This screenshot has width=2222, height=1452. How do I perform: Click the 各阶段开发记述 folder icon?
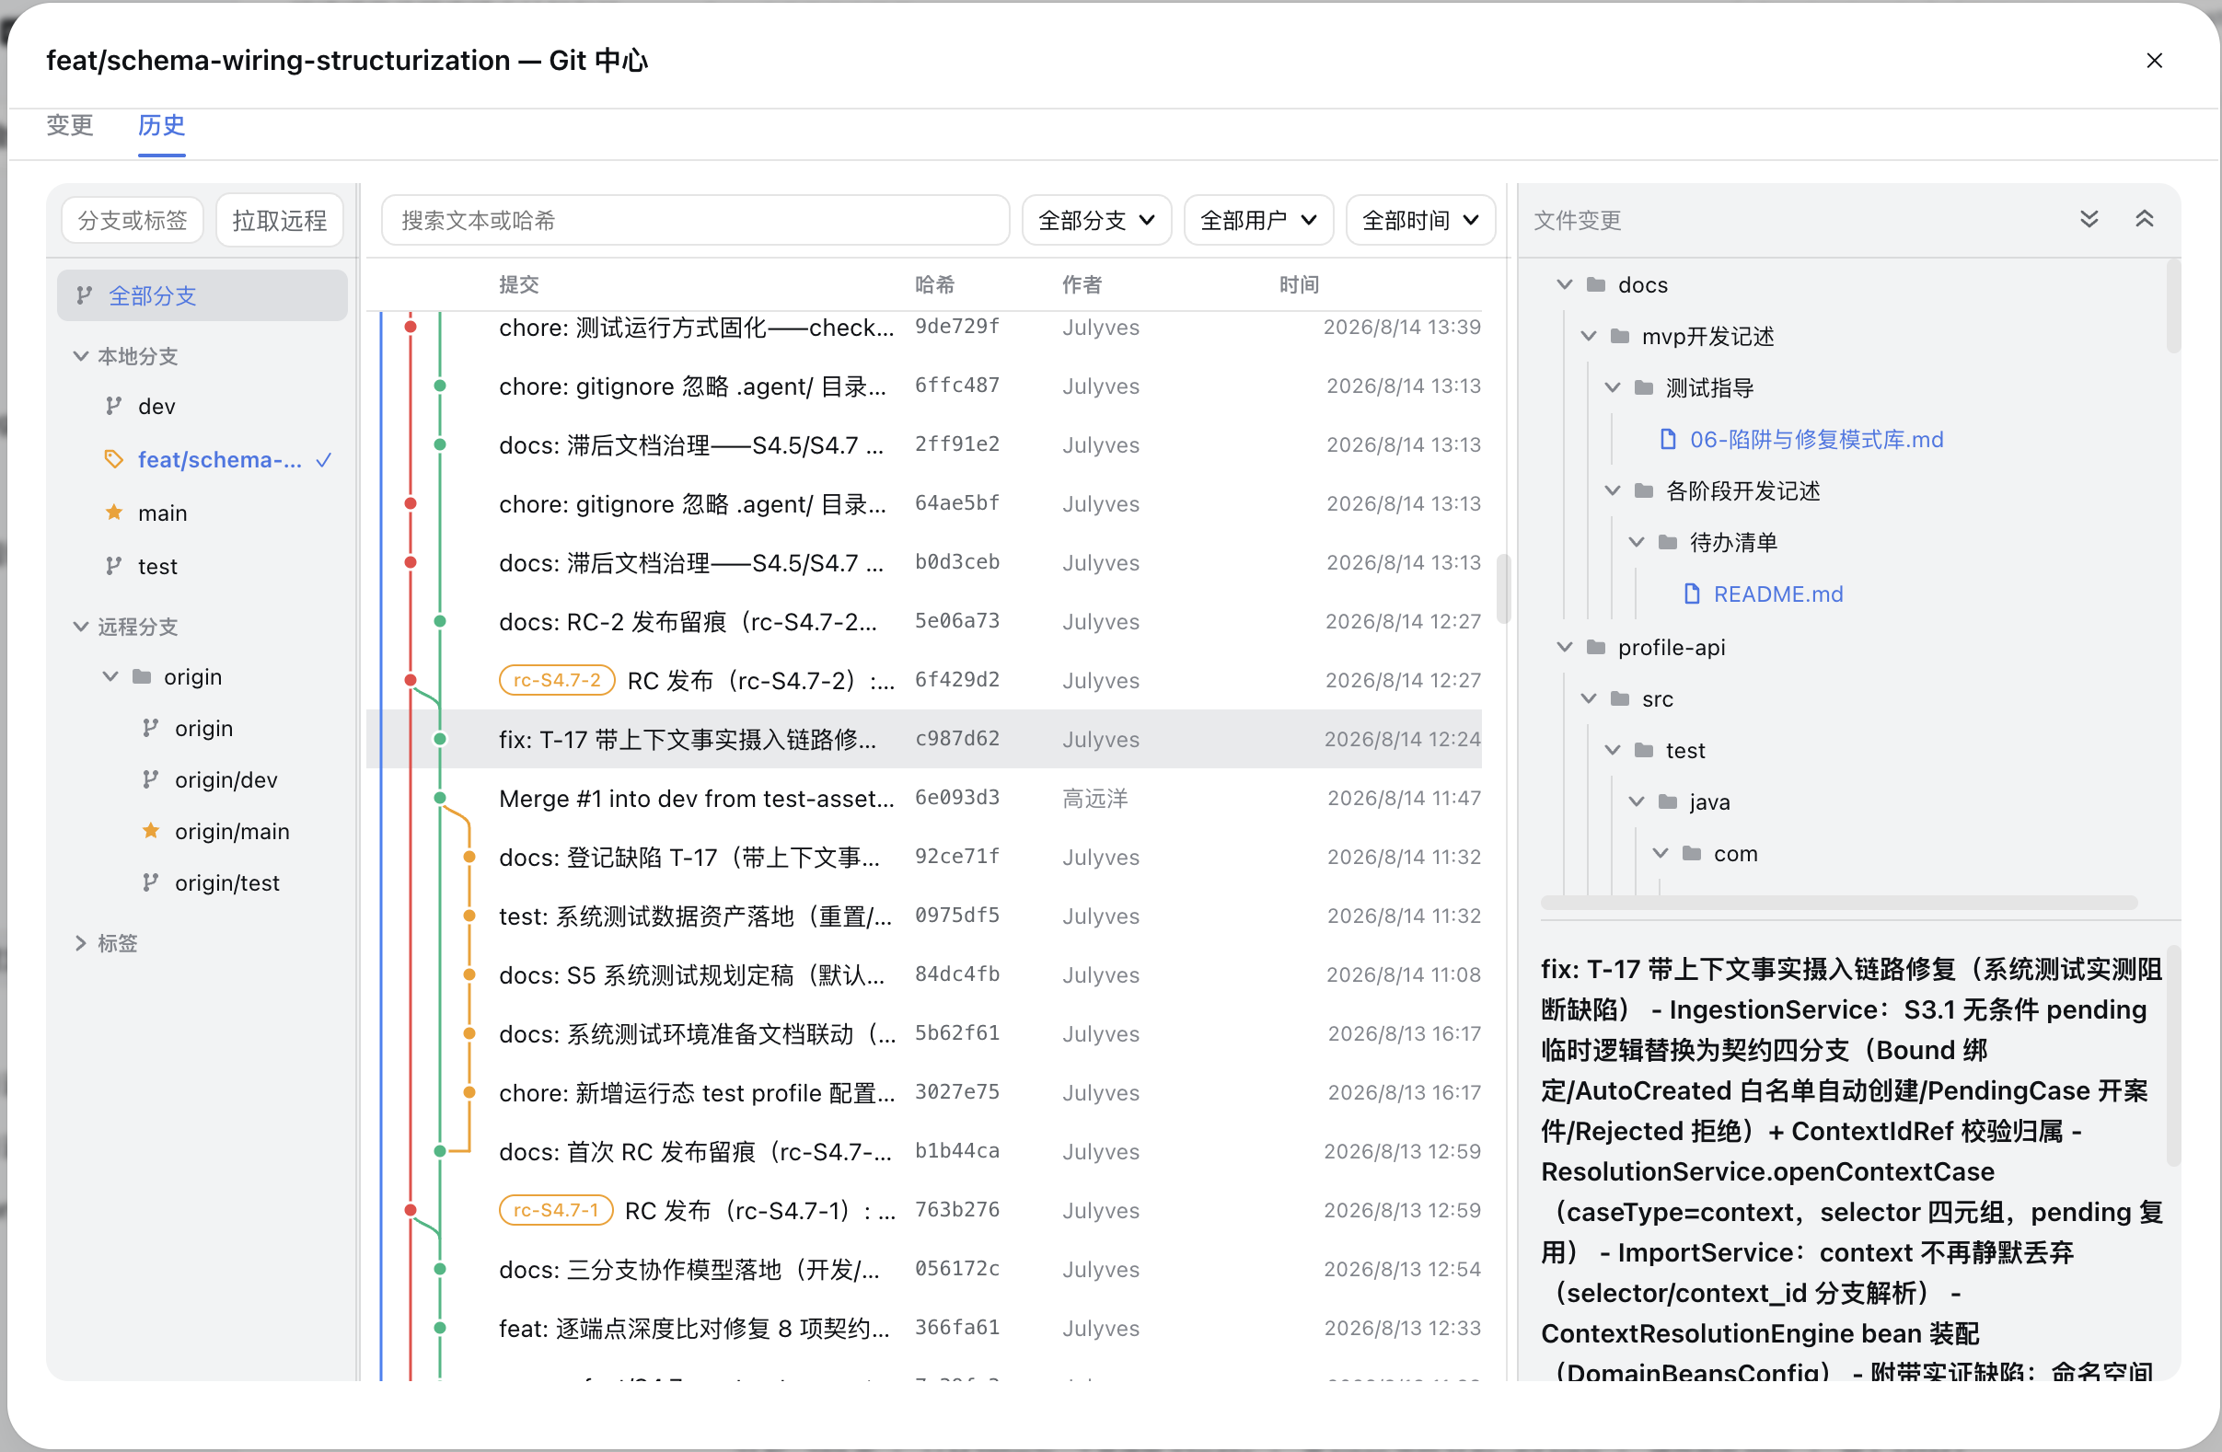coord(1644,490)
